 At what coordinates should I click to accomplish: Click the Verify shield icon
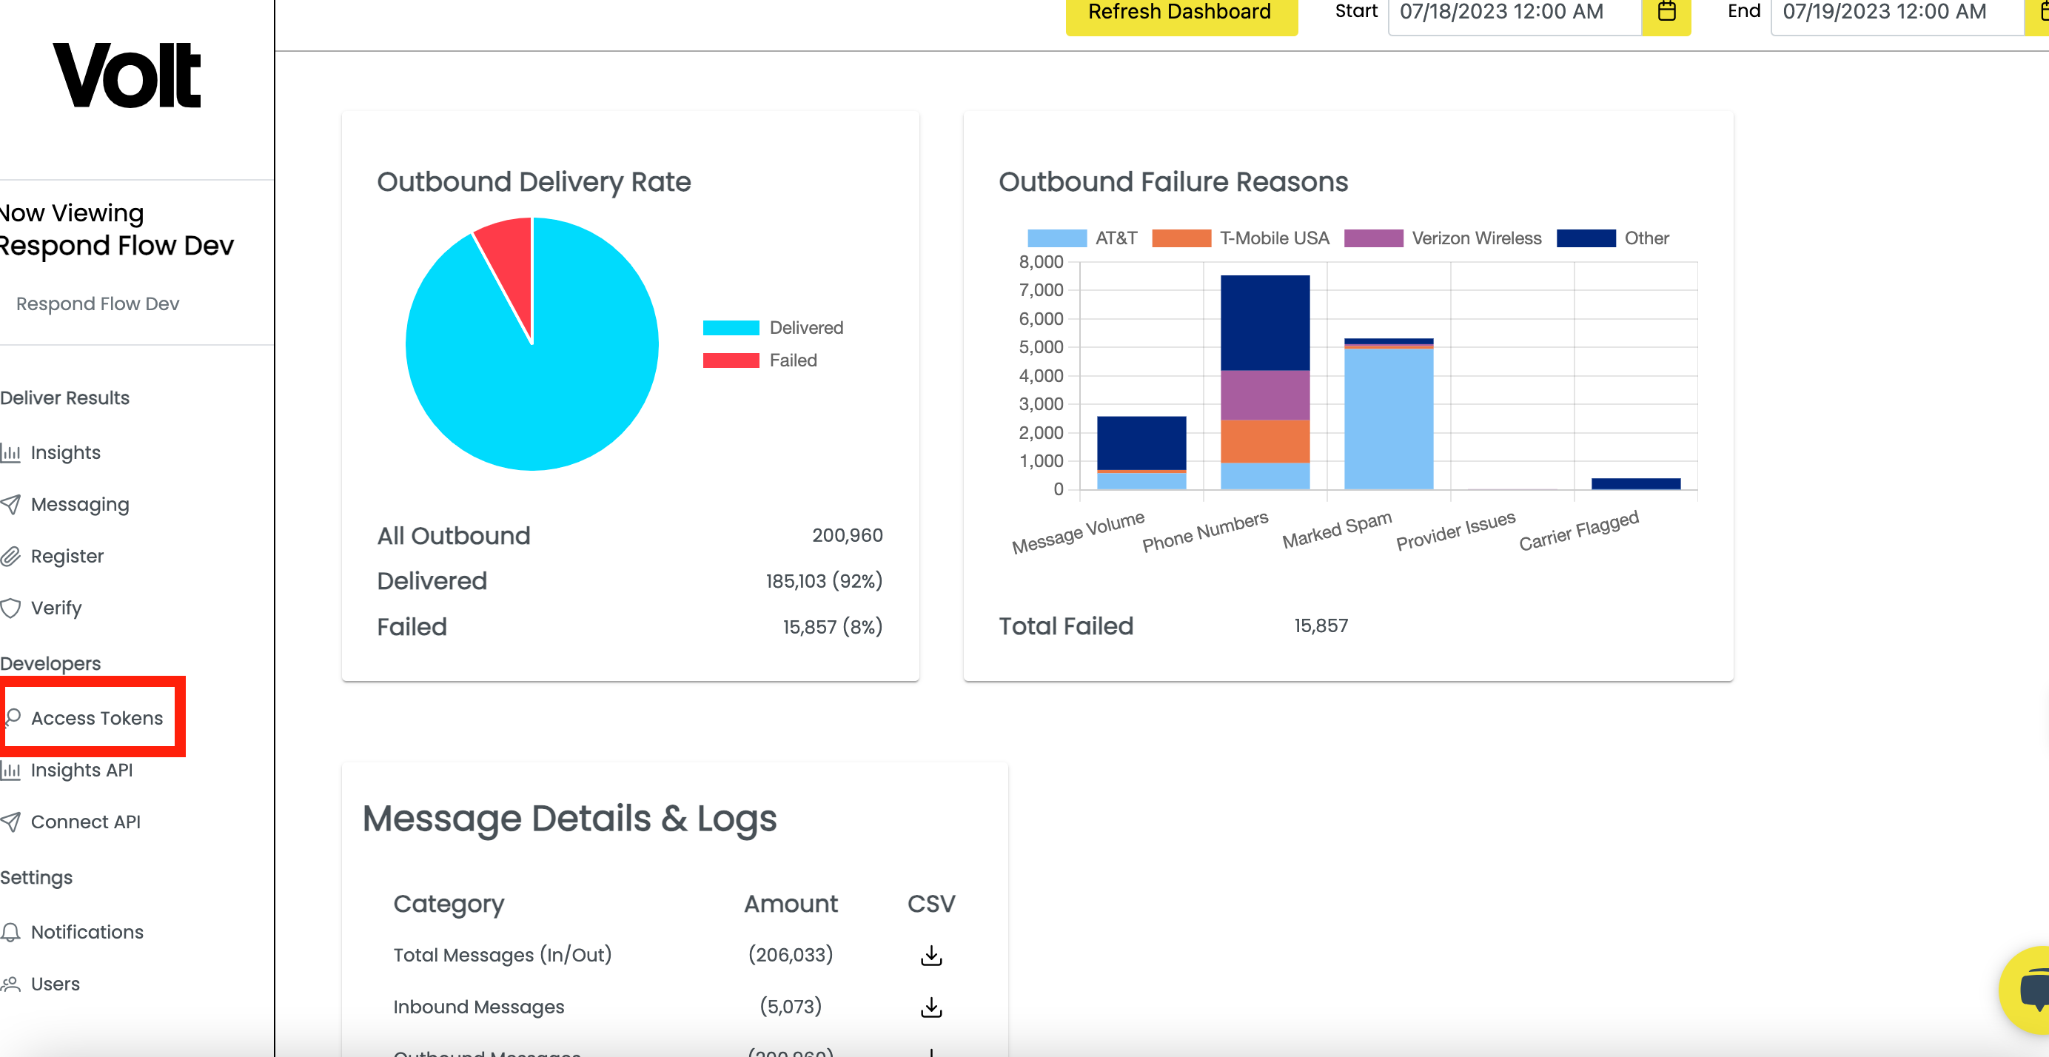(11, 608)
